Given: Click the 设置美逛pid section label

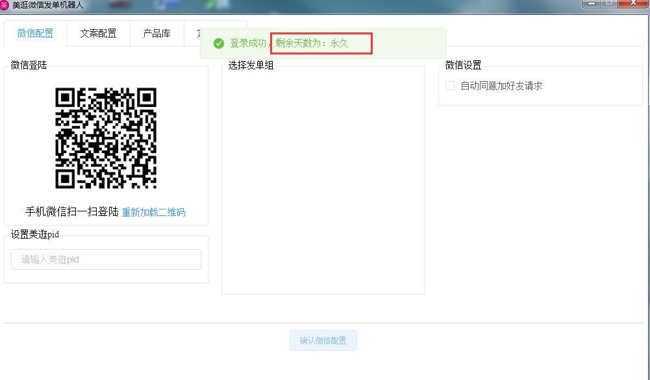Looking at the screenshot, I should 35,235.
